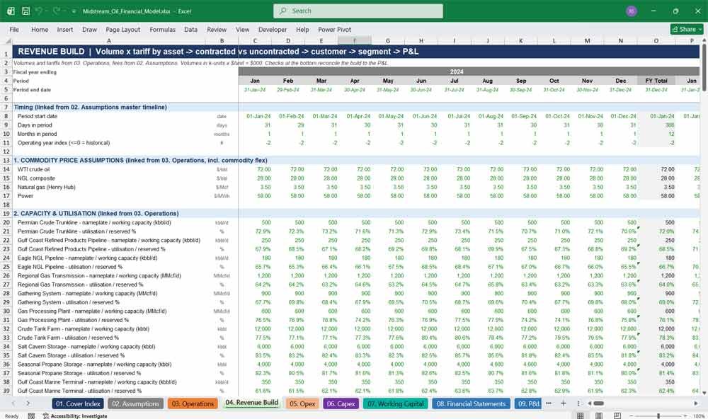Select column A header
Image resolution: width=708 pixels, height=419 pixels.
click(x=109, y=40)
